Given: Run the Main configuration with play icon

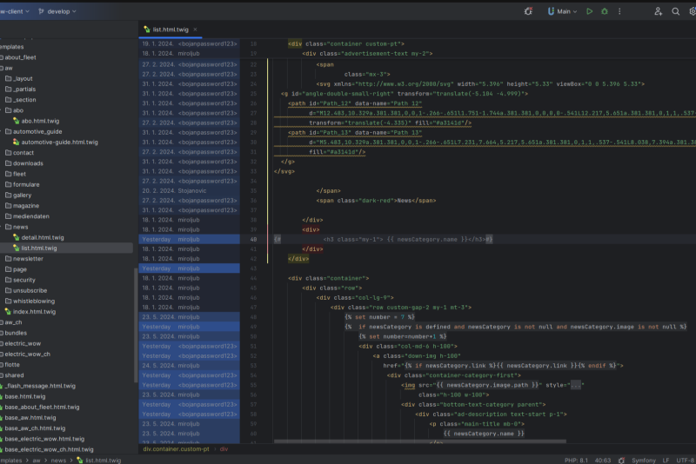Looking at the screenshot, I should tap(589, 11).
